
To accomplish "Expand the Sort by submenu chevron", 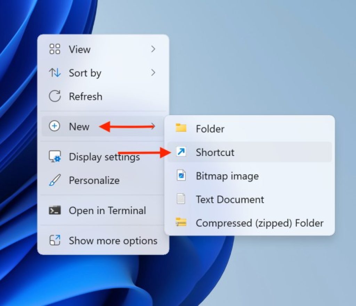I will pyautogui.click(x=153, y=73).
